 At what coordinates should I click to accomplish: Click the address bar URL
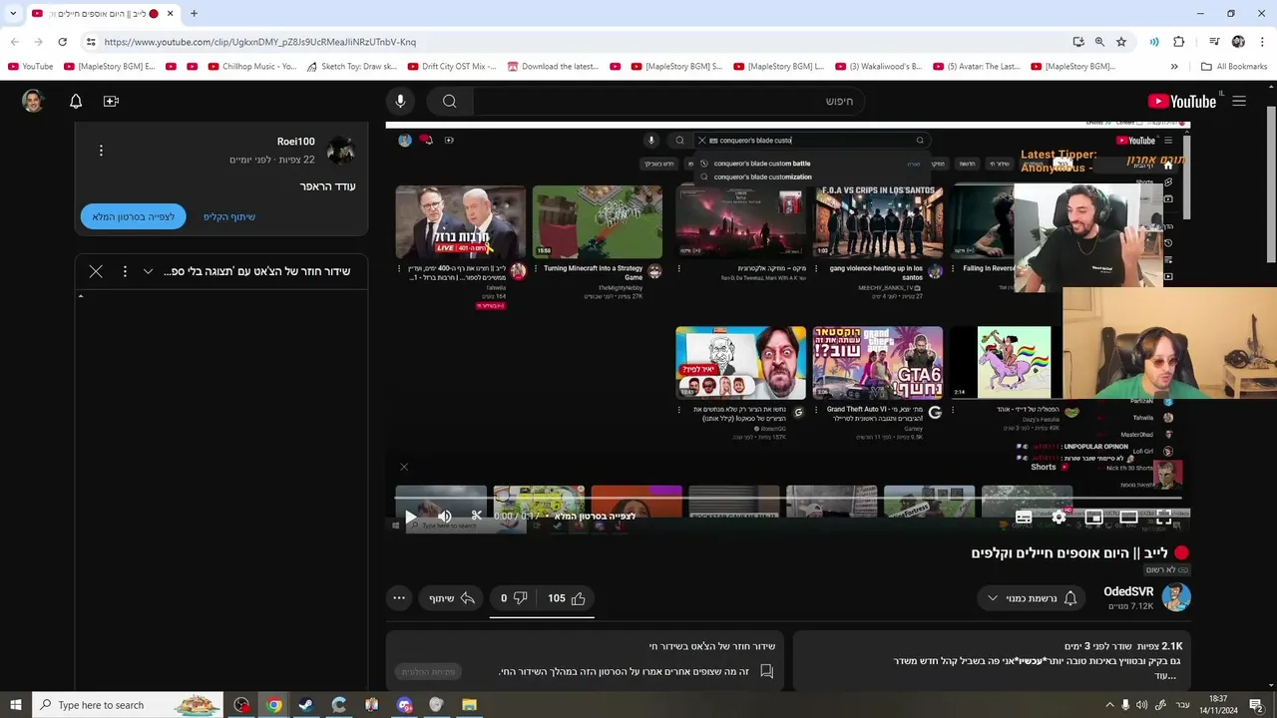pyautogui.click(x=259, y=42)
